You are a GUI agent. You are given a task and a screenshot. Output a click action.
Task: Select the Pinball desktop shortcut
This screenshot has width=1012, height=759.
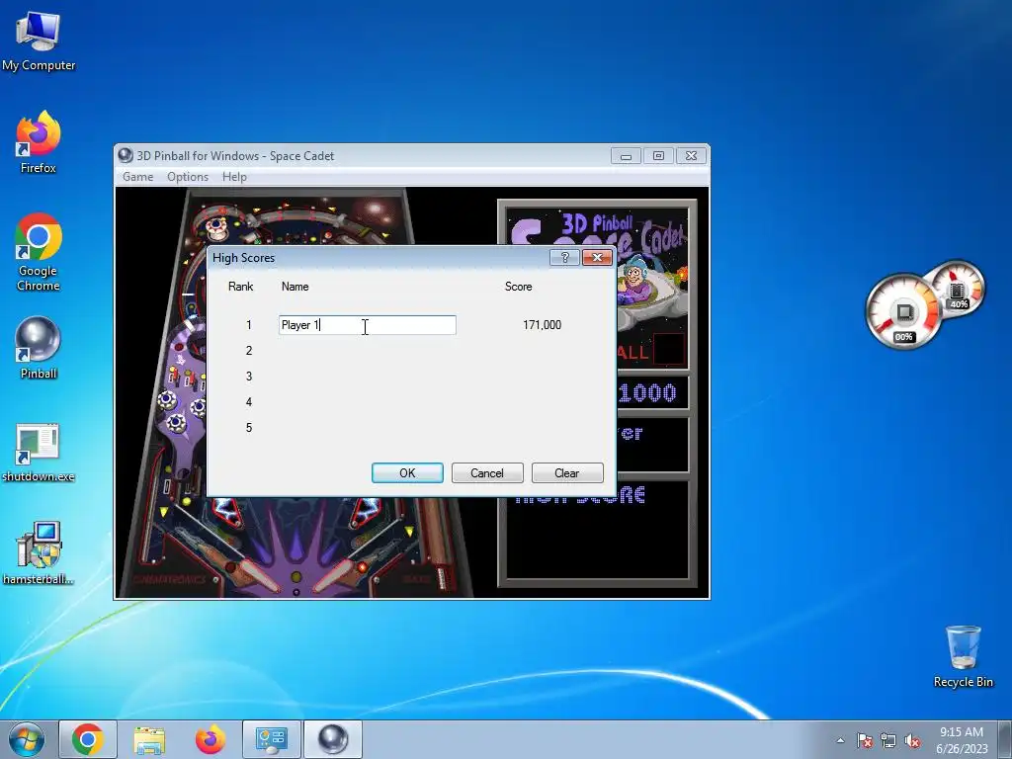(39, 348)
